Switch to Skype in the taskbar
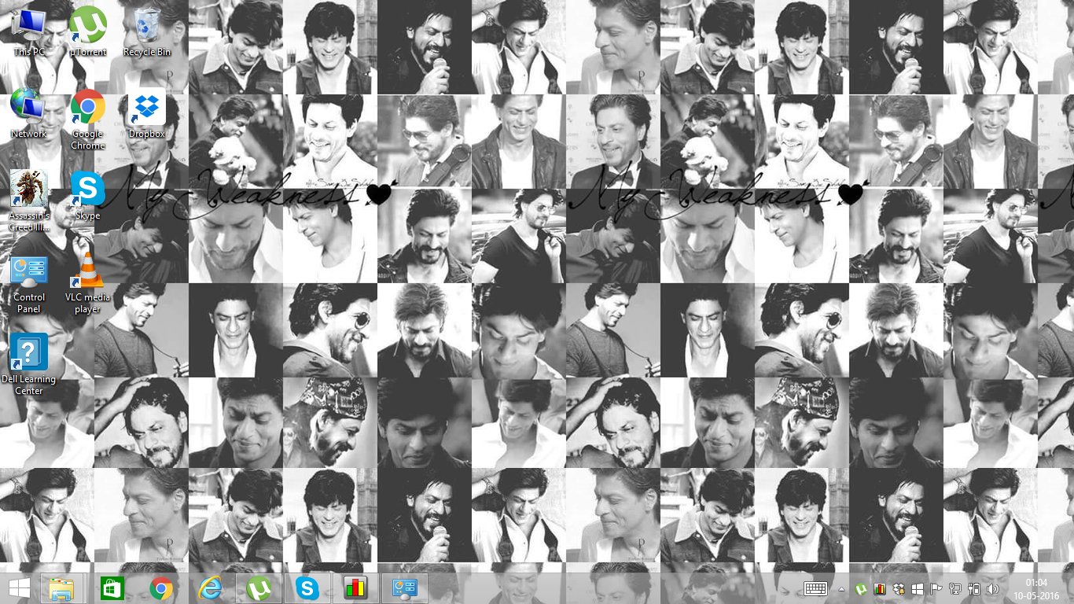 click(307, 588)
